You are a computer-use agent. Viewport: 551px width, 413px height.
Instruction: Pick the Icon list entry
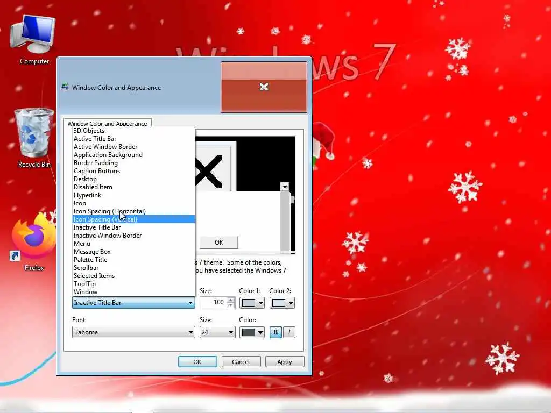click(x=133, y=203)
